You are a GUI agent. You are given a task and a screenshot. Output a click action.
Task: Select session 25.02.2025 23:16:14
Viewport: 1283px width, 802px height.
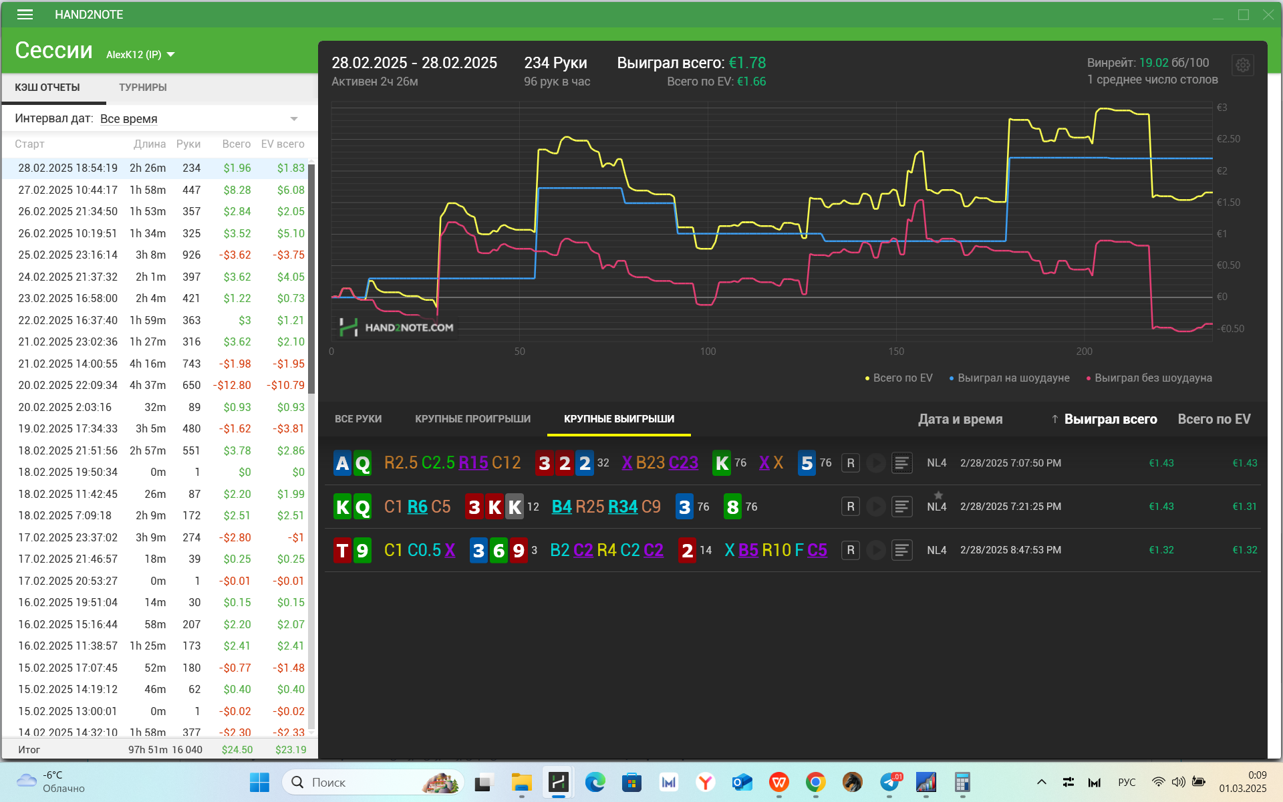(x=154, y=255)
